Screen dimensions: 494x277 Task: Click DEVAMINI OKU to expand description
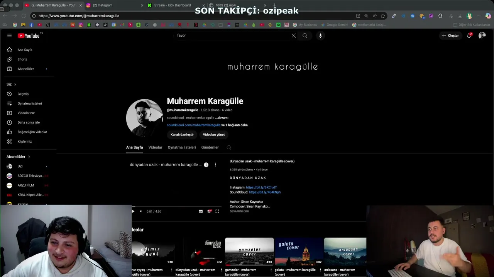tap(239, 211)
